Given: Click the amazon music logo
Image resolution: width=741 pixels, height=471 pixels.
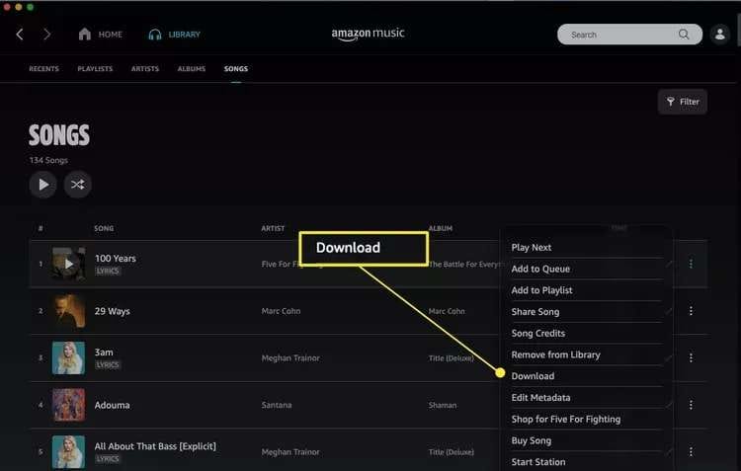Looking at the screenshot, I should point(368,34).
